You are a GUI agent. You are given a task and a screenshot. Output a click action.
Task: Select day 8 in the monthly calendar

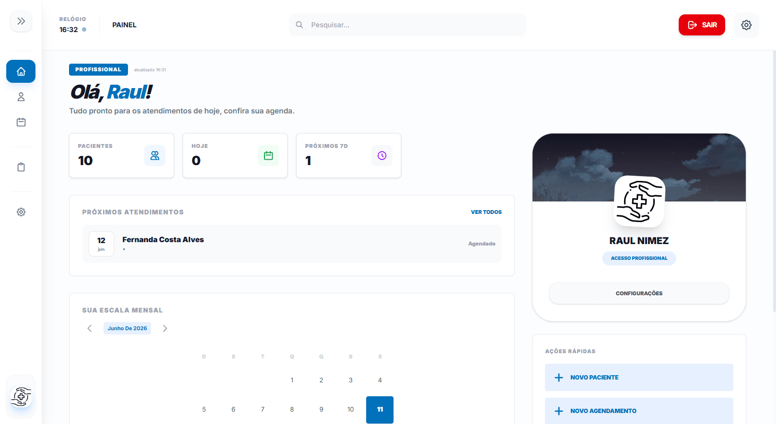(292, 410)
